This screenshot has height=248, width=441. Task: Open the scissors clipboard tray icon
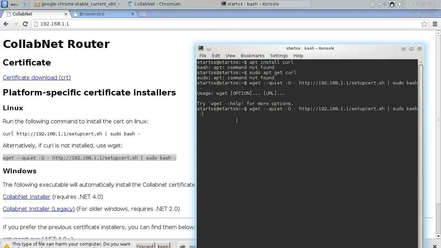tap(373, 4)
